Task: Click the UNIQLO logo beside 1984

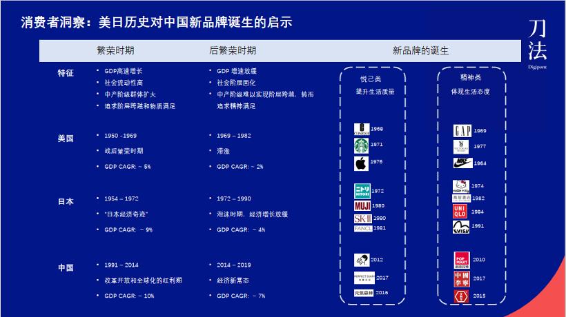Action: (x=460, y=212)
